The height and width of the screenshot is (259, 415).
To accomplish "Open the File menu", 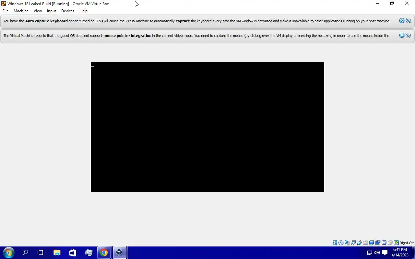I will 6,11.
